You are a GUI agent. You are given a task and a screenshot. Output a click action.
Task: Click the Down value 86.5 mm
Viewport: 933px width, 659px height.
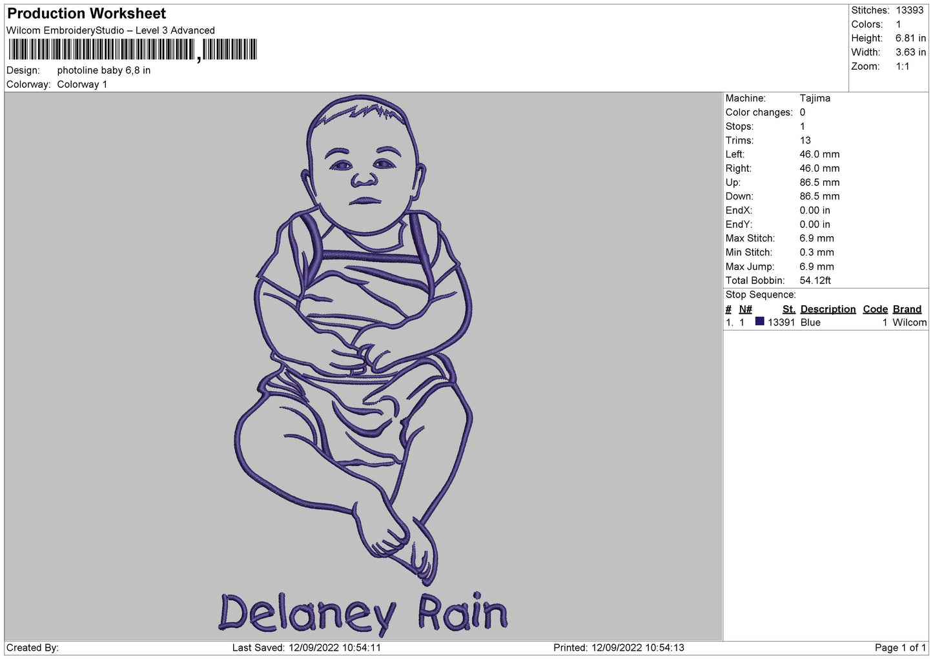point(819,196)
